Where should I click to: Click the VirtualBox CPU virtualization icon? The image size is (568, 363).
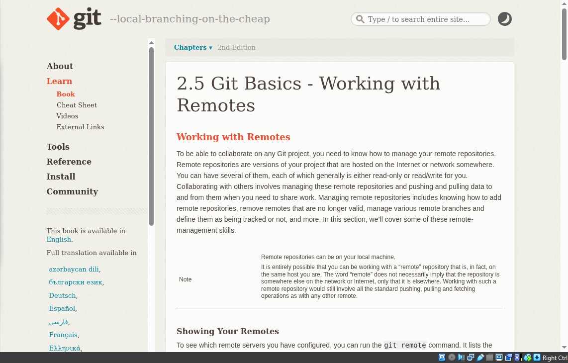[518, 357]
